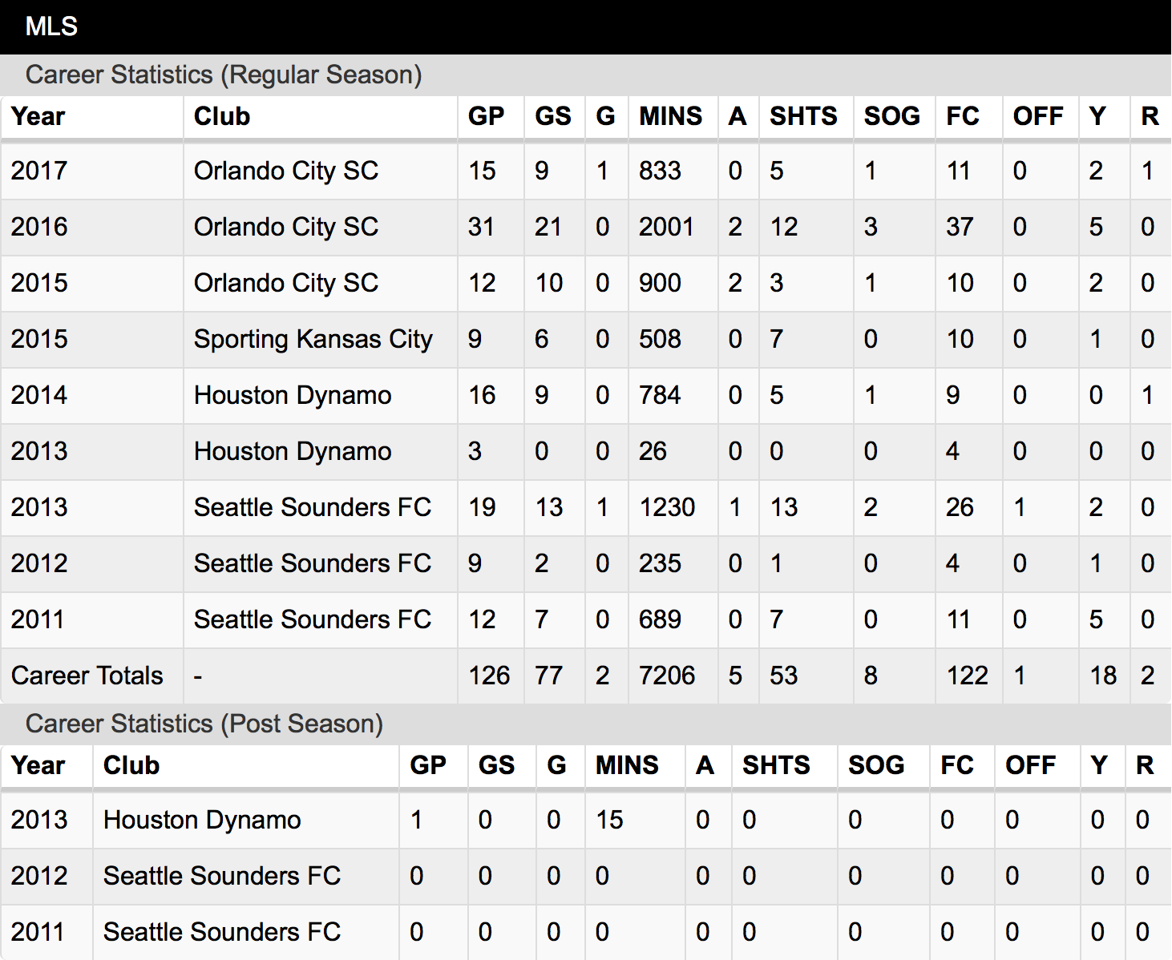This screenshot has width=1172, height=960.
Task: Click Seattle Sounders FC in 2012 post season row
Action: pos(222,876)
